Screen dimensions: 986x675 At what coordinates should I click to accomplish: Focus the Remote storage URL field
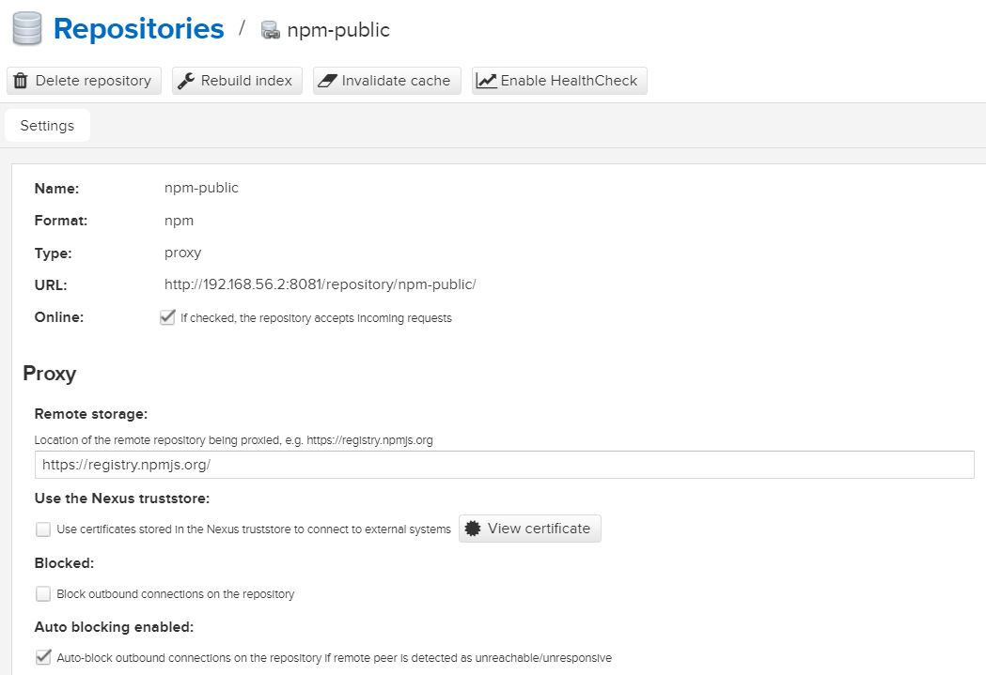[x=505, y=465]
